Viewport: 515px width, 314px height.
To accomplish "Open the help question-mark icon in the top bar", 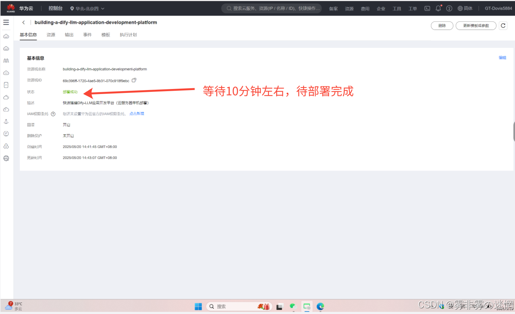I will click(449, 9).
